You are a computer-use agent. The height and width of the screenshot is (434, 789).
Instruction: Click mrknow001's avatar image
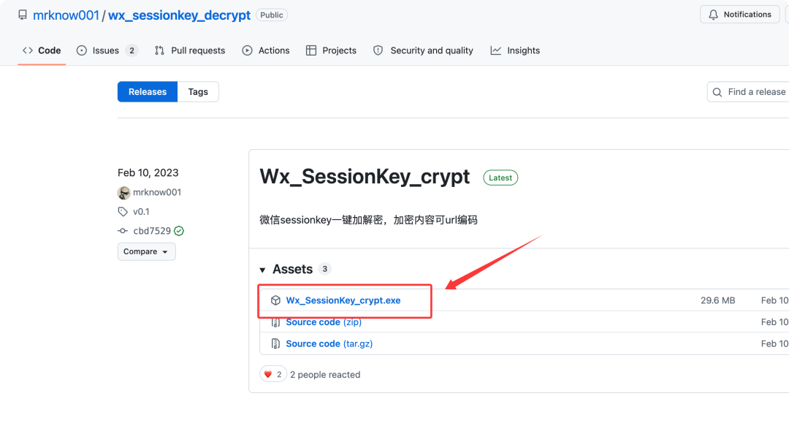coord(123,192)
